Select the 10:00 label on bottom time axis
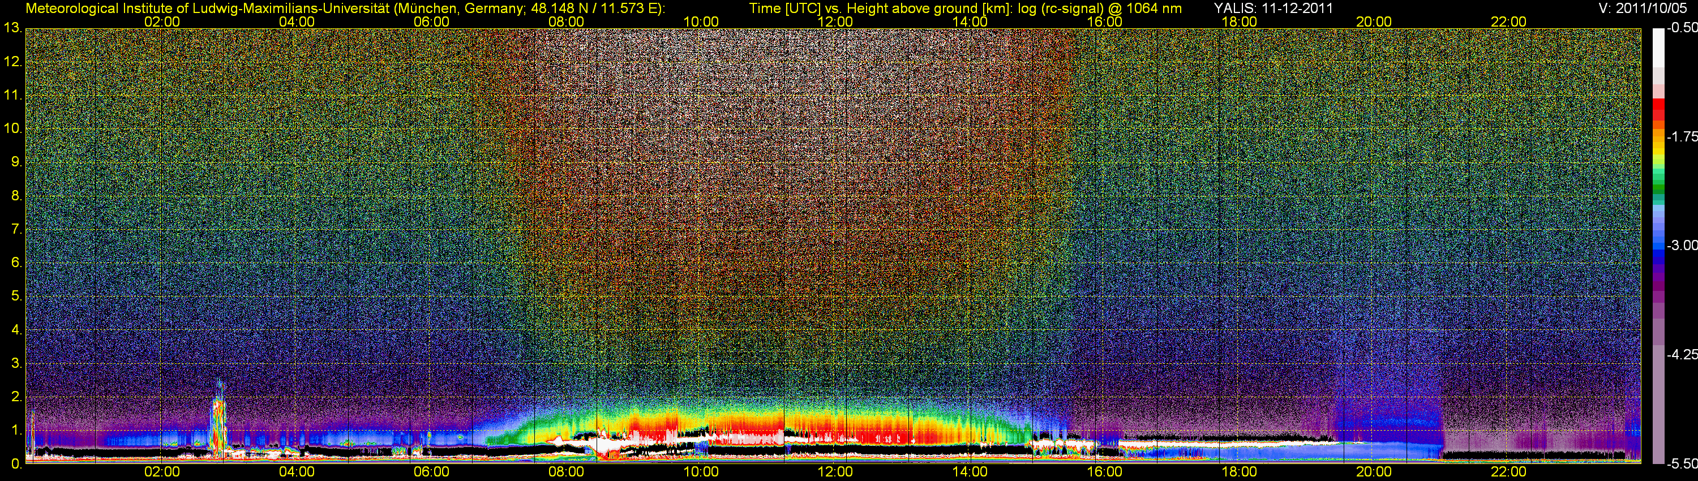The width and height of the screenshot is (1698, 481). click(x=701, y=472)
